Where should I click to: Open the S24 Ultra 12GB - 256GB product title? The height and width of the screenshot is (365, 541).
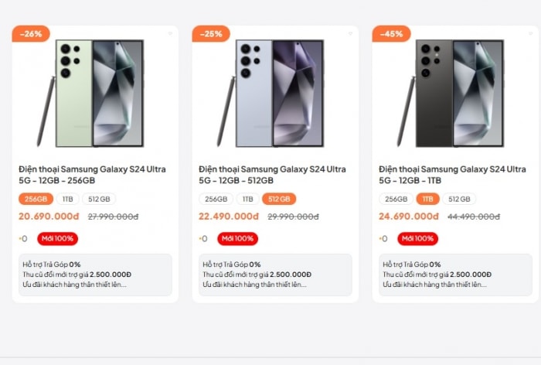coord(92,175)
